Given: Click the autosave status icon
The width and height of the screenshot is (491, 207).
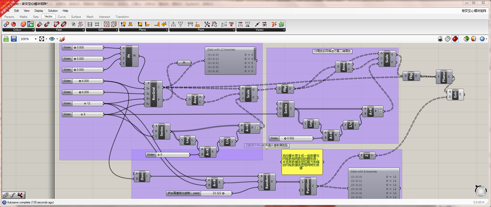Looking at the screenshot, I should [x=4, y=202].
